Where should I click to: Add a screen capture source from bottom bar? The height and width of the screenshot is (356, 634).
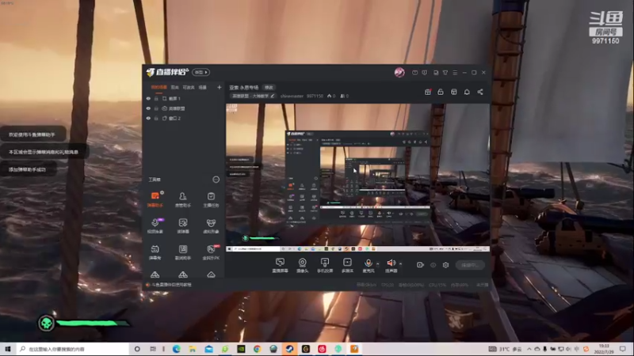pyautogui.click(x=280, y=265)
